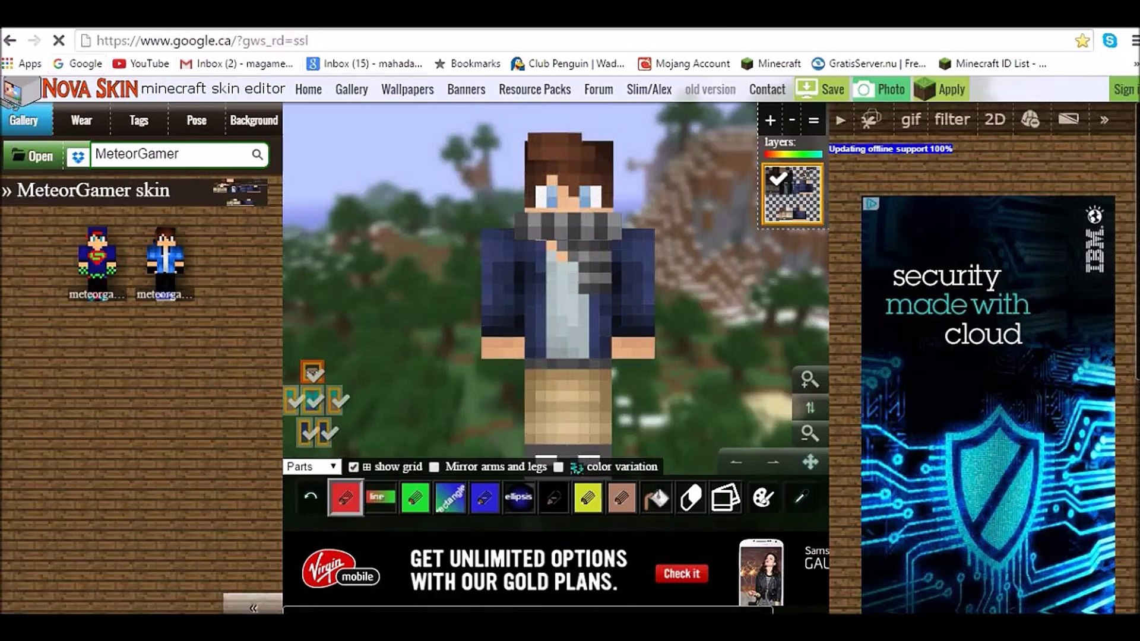Select the eyedropper color picker
The height and width of the screenshot is (641, 1140).
point(801,497)
